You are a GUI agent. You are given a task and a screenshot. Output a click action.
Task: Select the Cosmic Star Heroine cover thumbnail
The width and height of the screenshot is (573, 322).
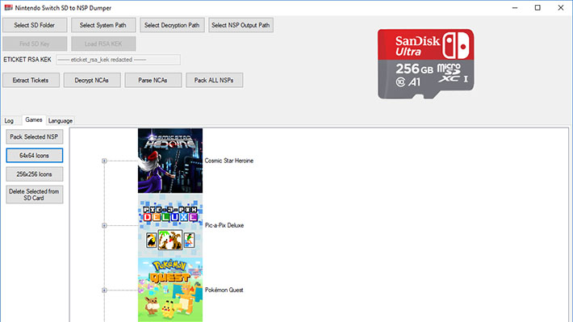(x=170, y=161)
